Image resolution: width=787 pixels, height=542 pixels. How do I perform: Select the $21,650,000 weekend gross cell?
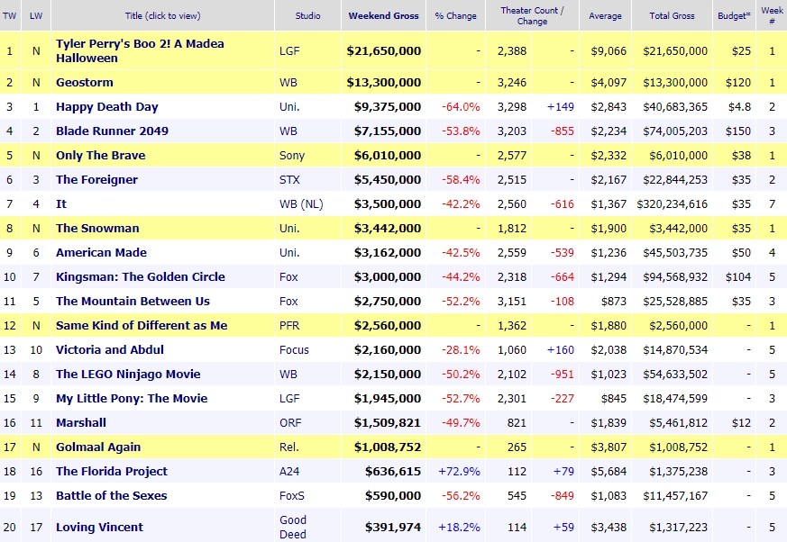(x=383, y=50)
